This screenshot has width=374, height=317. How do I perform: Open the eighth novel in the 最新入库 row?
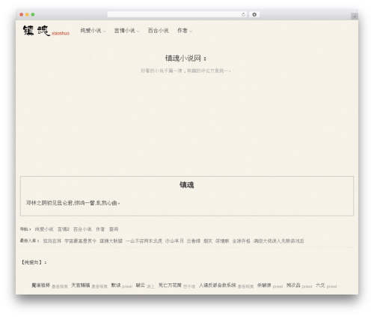(x=222, y=241)
